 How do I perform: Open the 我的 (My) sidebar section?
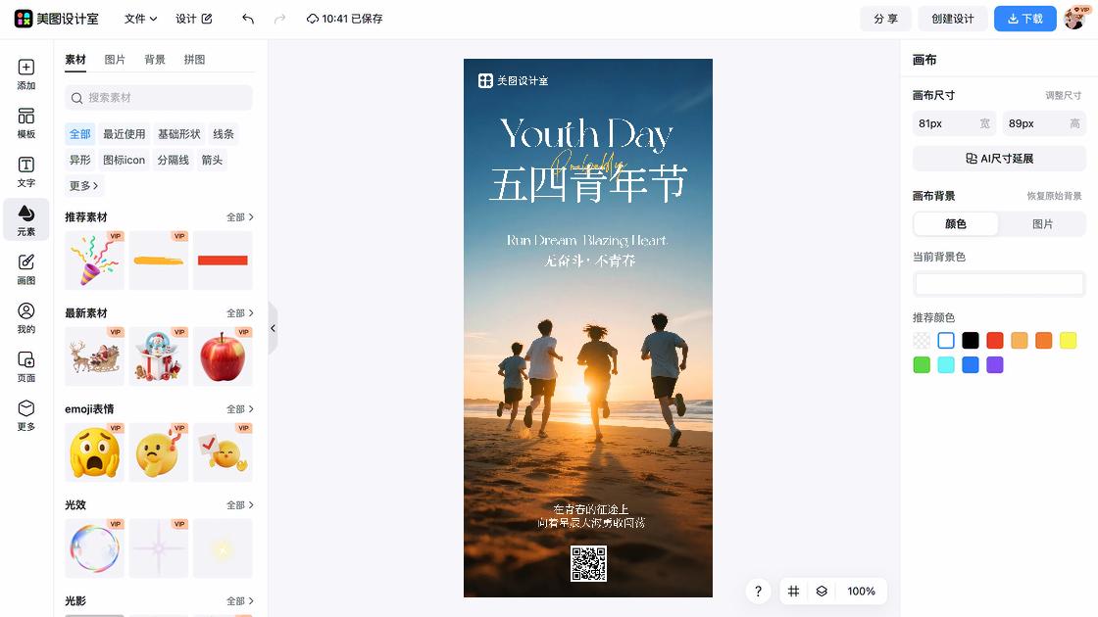25,318
